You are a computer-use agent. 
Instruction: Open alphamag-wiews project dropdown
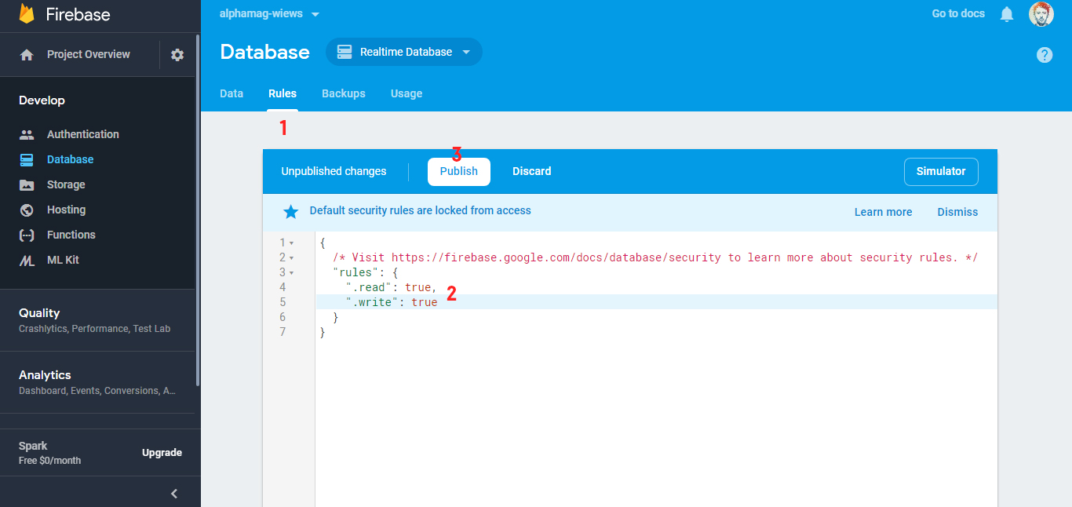coord(270,14)
